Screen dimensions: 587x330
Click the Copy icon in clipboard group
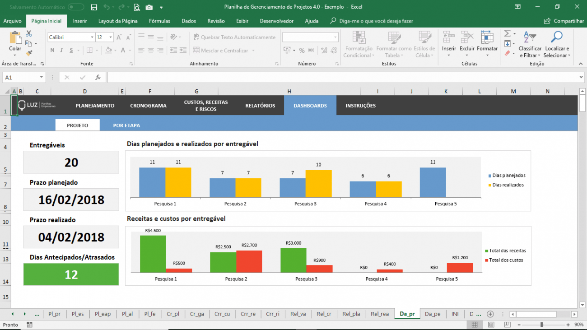pos(29,43)
